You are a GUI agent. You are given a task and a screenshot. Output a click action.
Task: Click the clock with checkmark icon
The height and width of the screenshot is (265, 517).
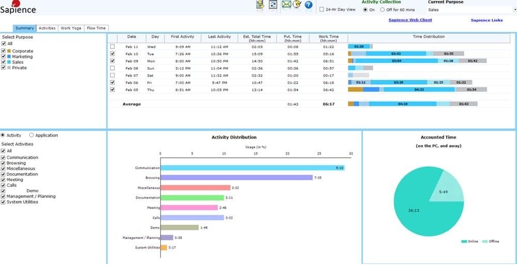(297, 5)
